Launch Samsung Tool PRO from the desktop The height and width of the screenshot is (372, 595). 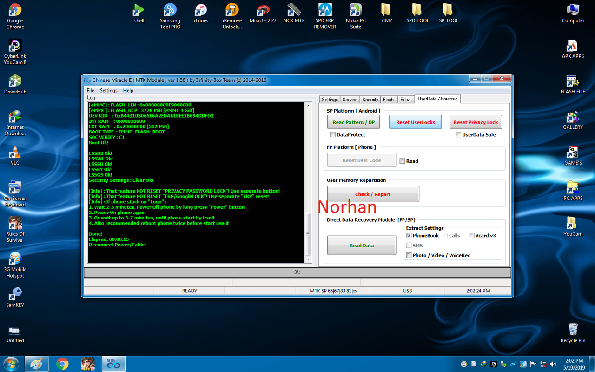coord(170,16)
